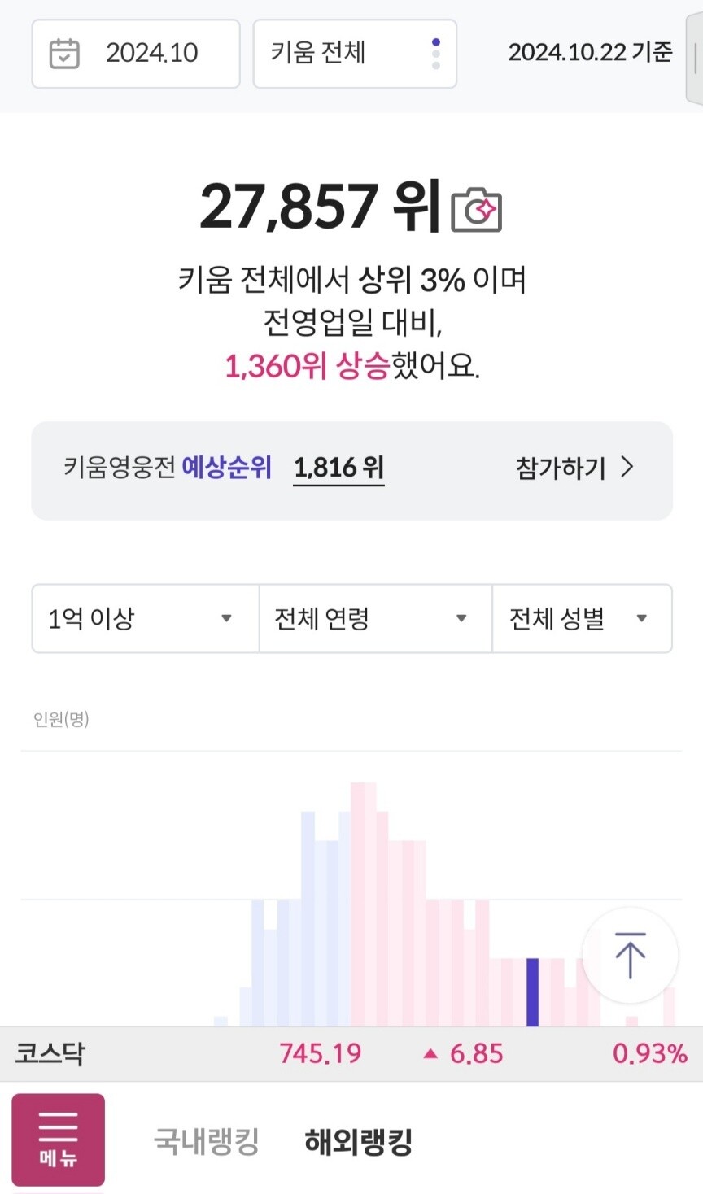
Task: Expand the 전체 성별 gender dropdown
Action: coord(582,618)
